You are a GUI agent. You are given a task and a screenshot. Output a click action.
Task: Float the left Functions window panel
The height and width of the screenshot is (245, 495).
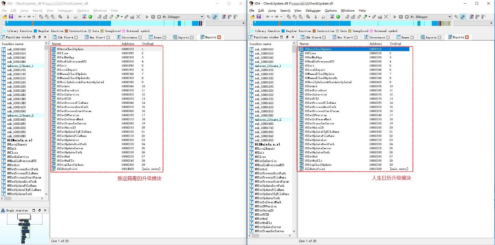[39, 37]
